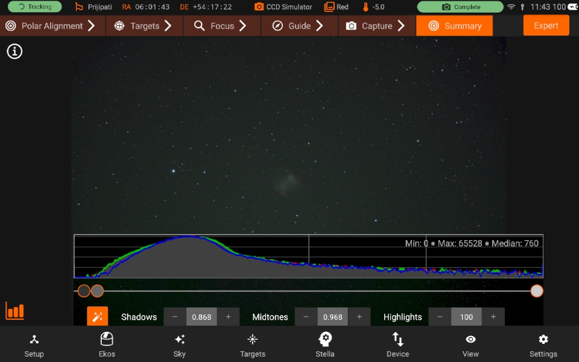Click the clock showing 11:43
The height and width of the screenshot is (362, 579).
coord(540,7)
